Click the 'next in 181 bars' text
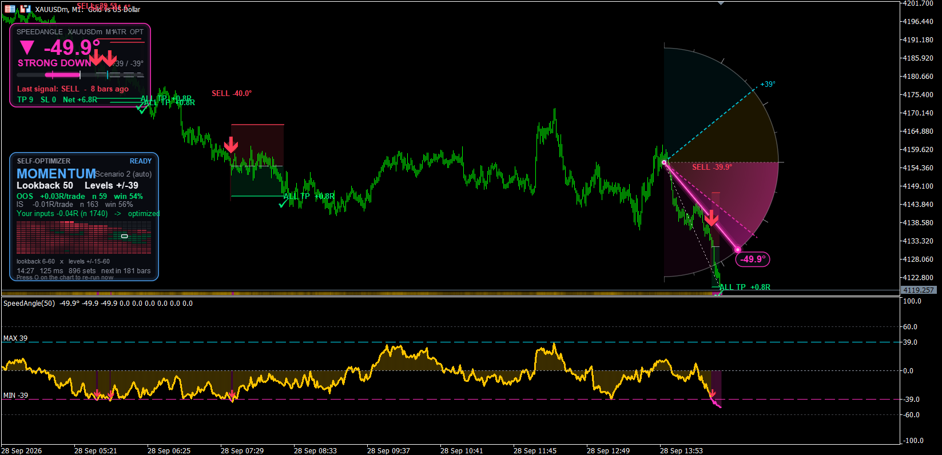942x455 pixels. click(126, 271)
